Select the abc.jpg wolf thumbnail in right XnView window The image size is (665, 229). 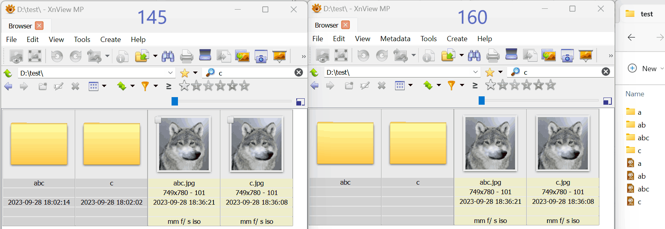[x=490, y=143]
